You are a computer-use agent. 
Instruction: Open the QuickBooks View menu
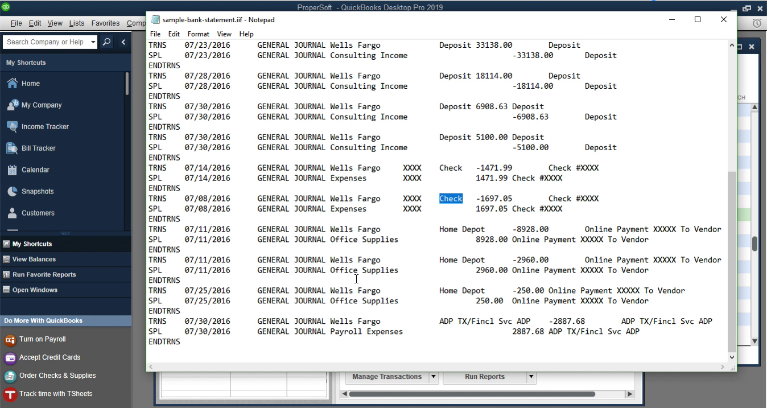click(x=55, y=23)
